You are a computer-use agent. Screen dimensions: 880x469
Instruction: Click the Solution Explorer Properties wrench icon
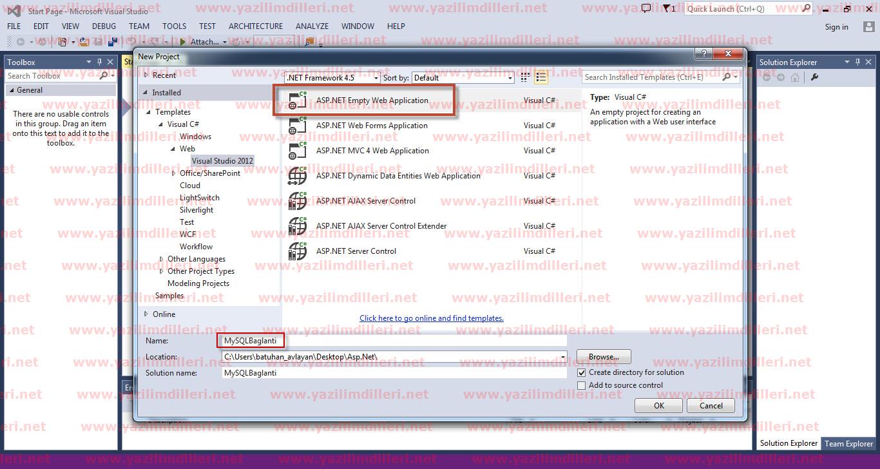(814, 77)
